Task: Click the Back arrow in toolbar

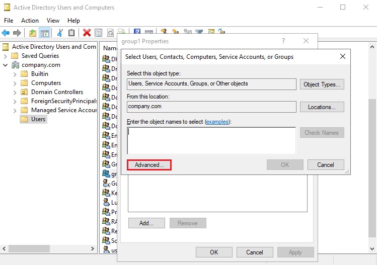Action: coord(6,33)
